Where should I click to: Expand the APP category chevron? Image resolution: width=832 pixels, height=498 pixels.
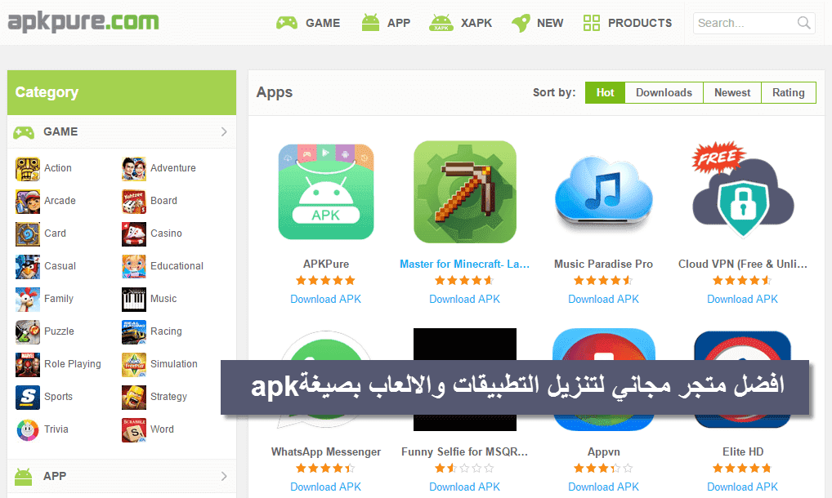click(x=224, y=476)
